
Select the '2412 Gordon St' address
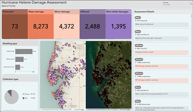(x=143, y=91)
